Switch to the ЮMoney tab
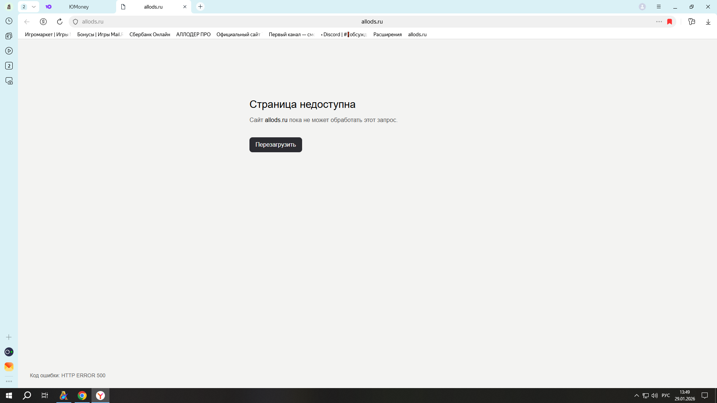 79,7
